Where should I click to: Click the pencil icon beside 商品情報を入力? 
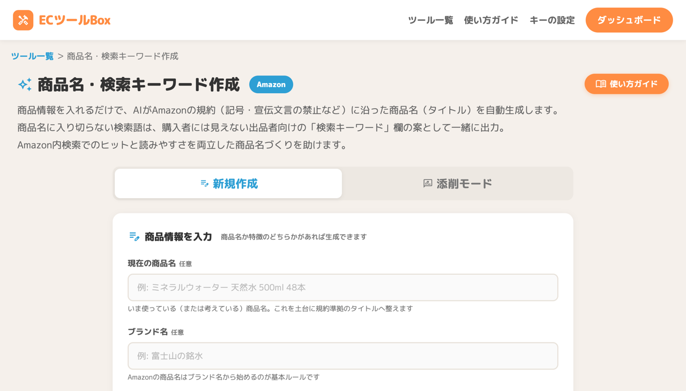click(x=135, y=237)
